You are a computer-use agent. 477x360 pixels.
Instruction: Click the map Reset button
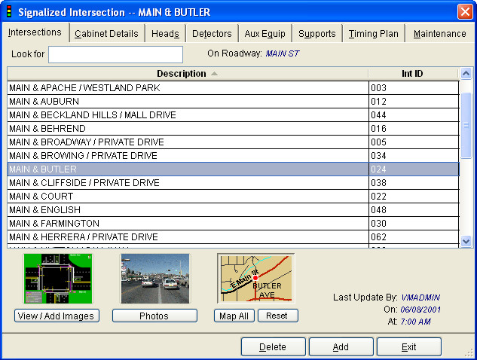278,316
